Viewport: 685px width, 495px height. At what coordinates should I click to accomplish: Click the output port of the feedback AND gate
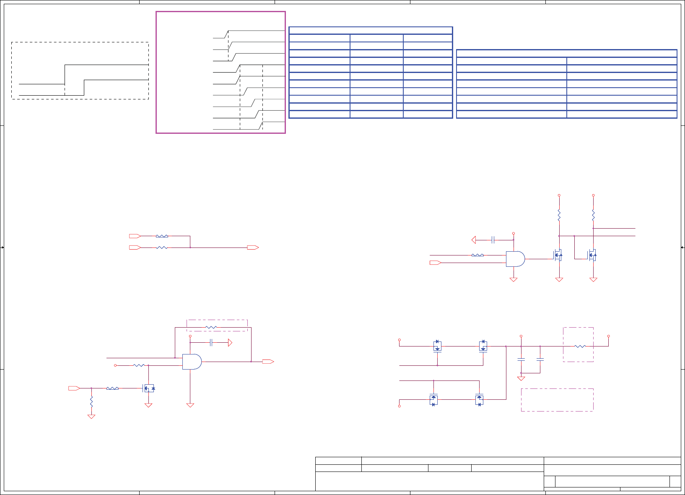(x=268, y=362)
